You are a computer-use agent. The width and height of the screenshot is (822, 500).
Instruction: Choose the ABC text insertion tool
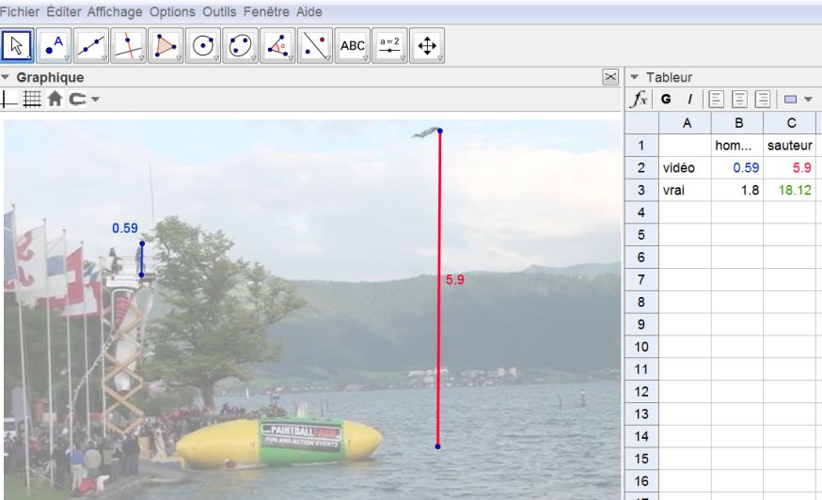352,46
